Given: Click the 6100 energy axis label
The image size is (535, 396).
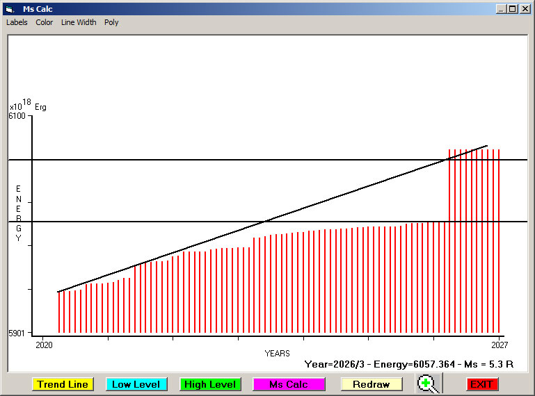Looking at the screenshot, I should [17, 116].
